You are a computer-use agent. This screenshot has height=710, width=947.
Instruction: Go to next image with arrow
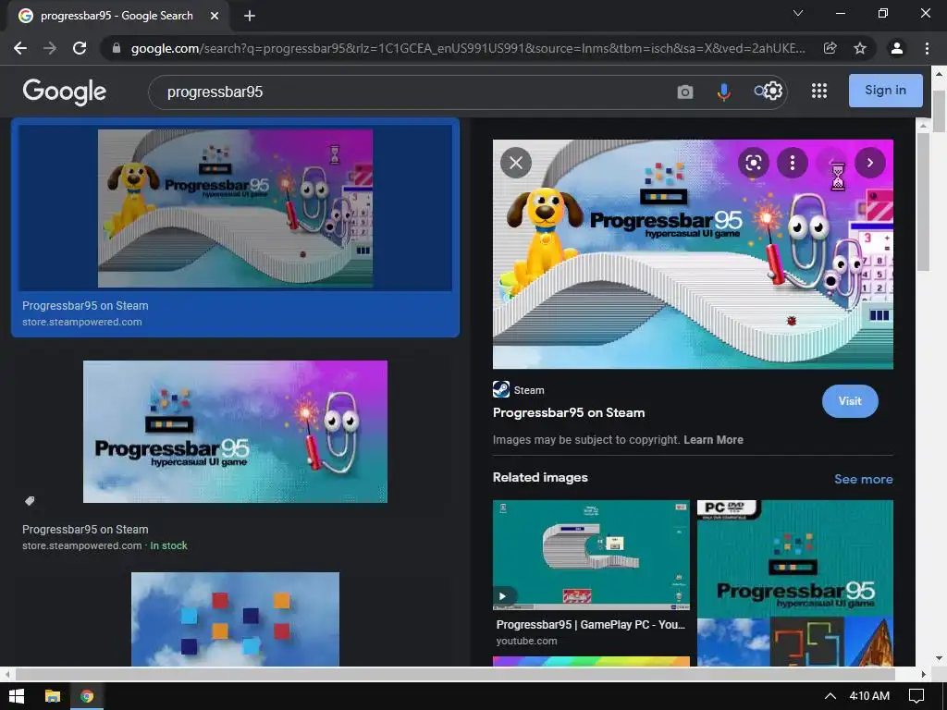pyautogui.click(x=869, y=163)
